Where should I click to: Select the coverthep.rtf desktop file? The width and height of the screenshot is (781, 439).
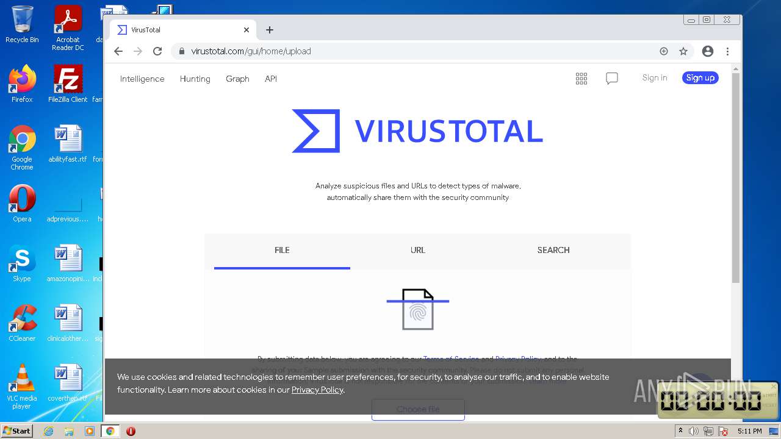coord(68,383)
